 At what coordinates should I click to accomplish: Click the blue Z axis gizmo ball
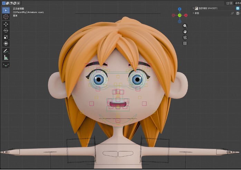180,9
